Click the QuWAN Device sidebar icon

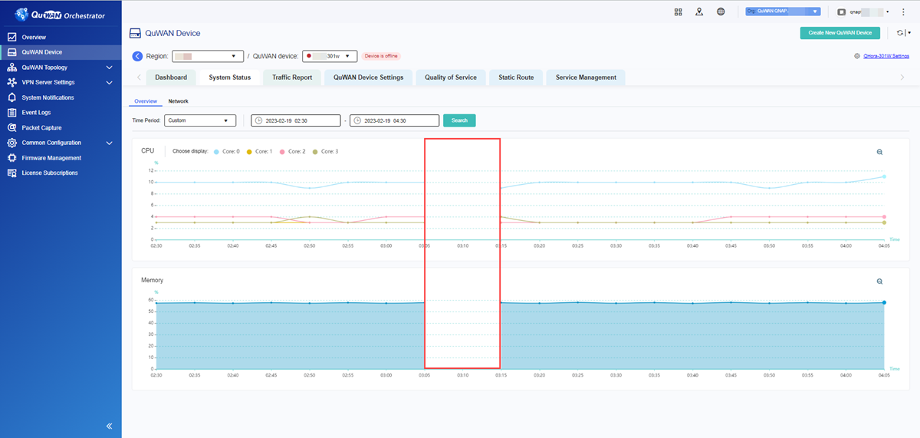pyautogui.click(x=11, y=52)
